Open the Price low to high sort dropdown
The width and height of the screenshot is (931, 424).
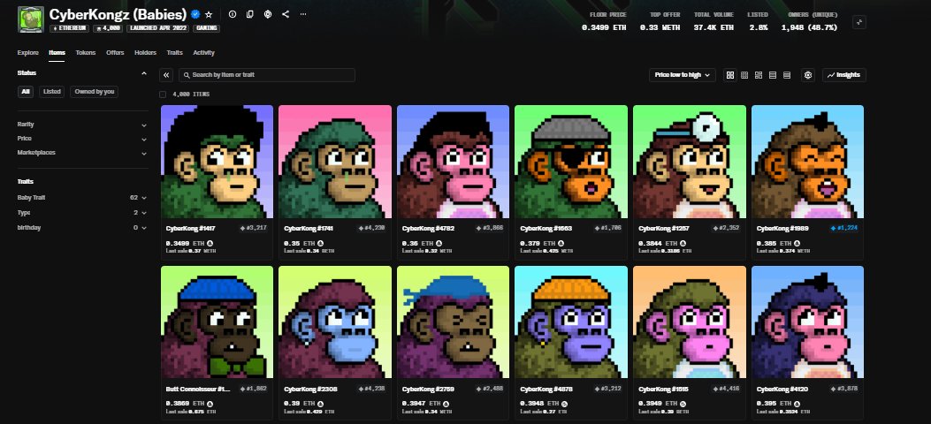(x=683, y=75)
